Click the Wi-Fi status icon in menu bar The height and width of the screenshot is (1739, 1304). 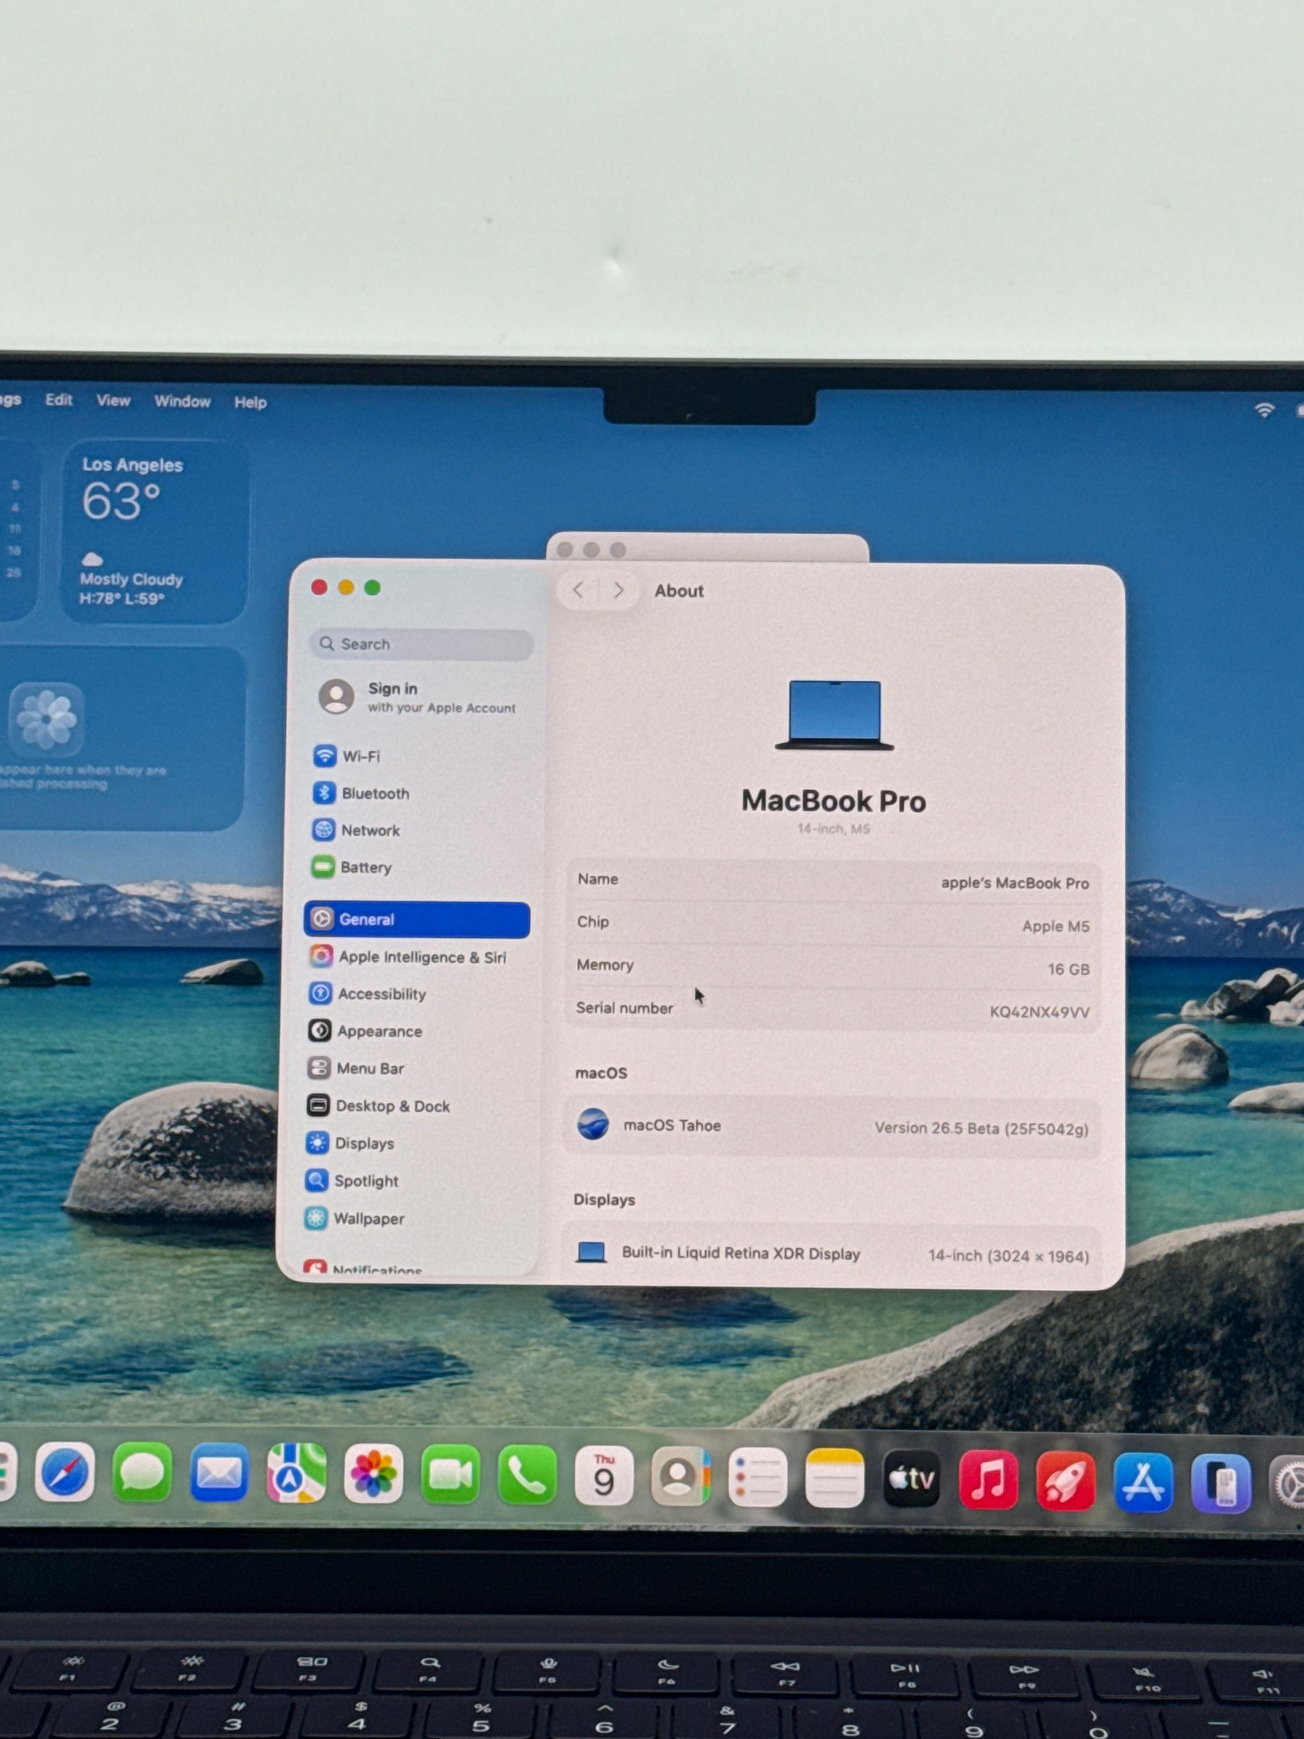pos(1264,409)
